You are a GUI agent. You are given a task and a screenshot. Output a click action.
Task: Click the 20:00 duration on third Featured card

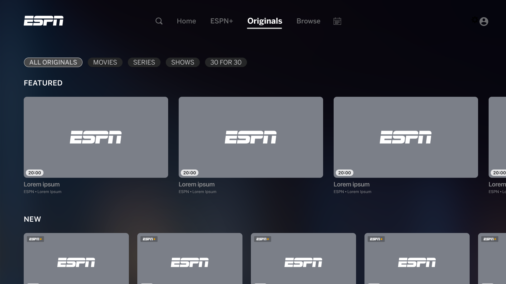[344, 173]
